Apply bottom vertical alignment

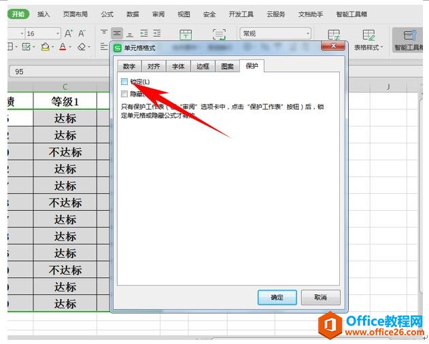(x=130, y=34)
